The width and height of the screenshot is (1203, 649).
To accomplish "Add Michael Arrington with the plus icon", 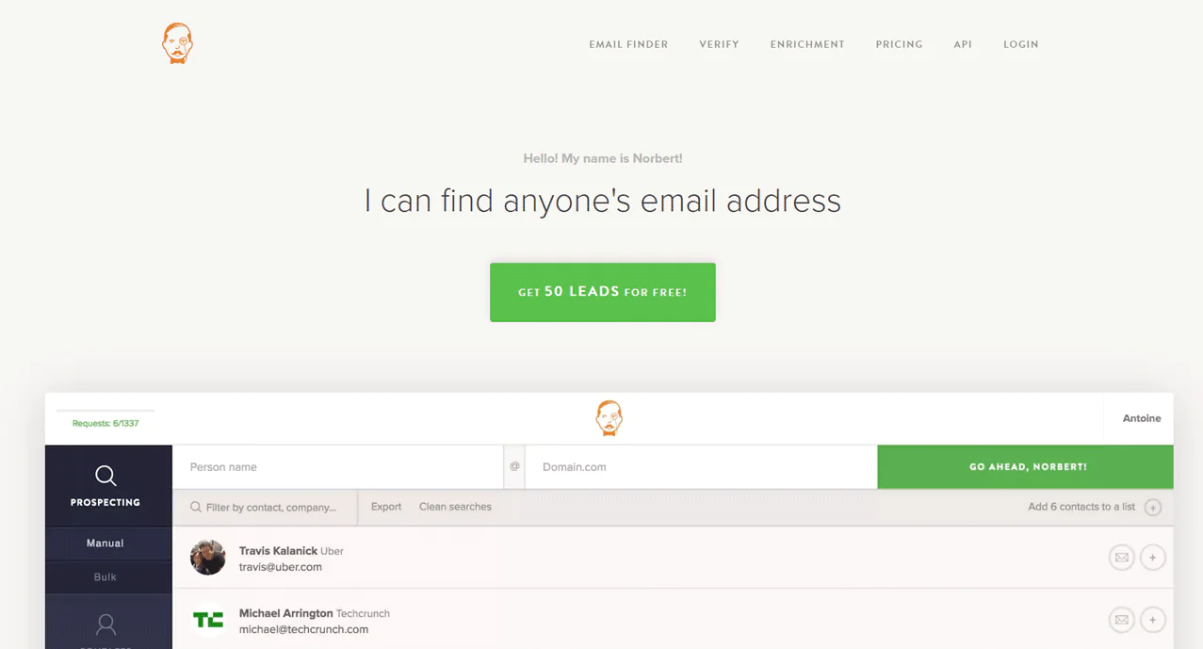I will coord(1152,620).
